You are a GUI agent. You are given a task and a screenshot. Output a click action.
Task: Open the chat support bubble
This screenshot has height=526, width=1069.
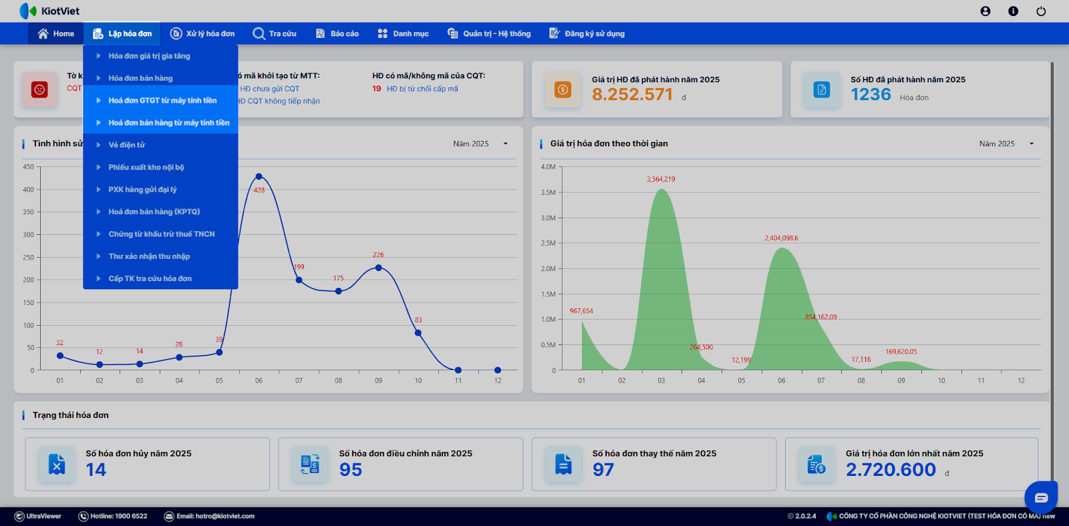1040,497
